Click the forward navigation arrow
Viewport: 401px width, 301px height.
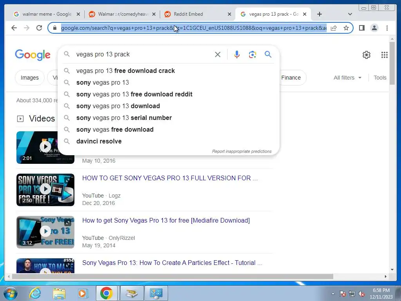(27, 28)
